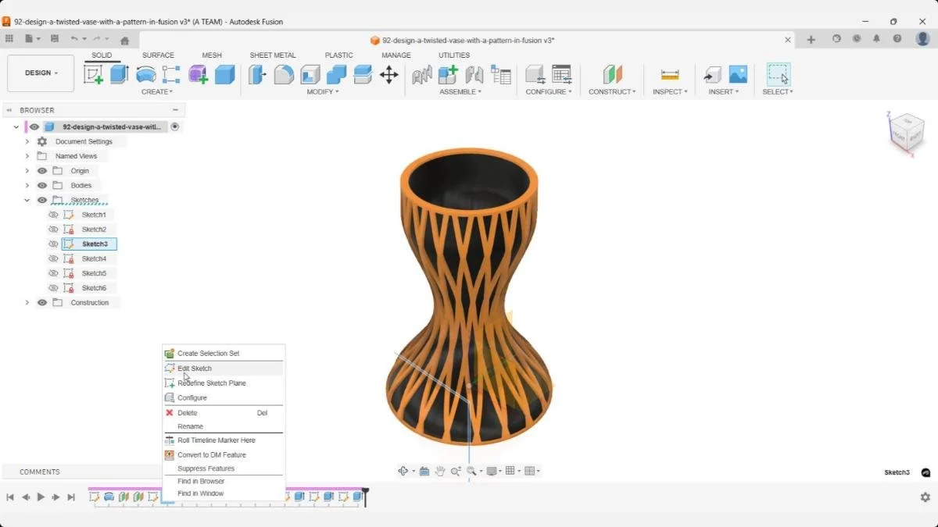Open the CREATE dropdown menu

pos(157,92)
